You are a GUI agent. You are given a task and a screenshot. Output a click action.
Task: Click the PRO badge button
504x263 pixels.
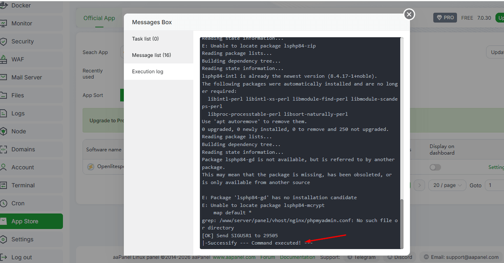[x=445, y=18]
